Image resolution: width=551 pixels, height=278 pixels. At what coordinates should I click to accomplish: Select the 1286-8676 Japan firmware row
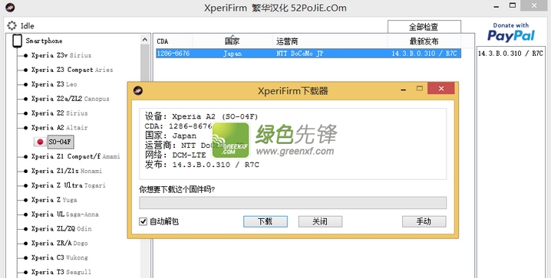[x=308, y=54]
